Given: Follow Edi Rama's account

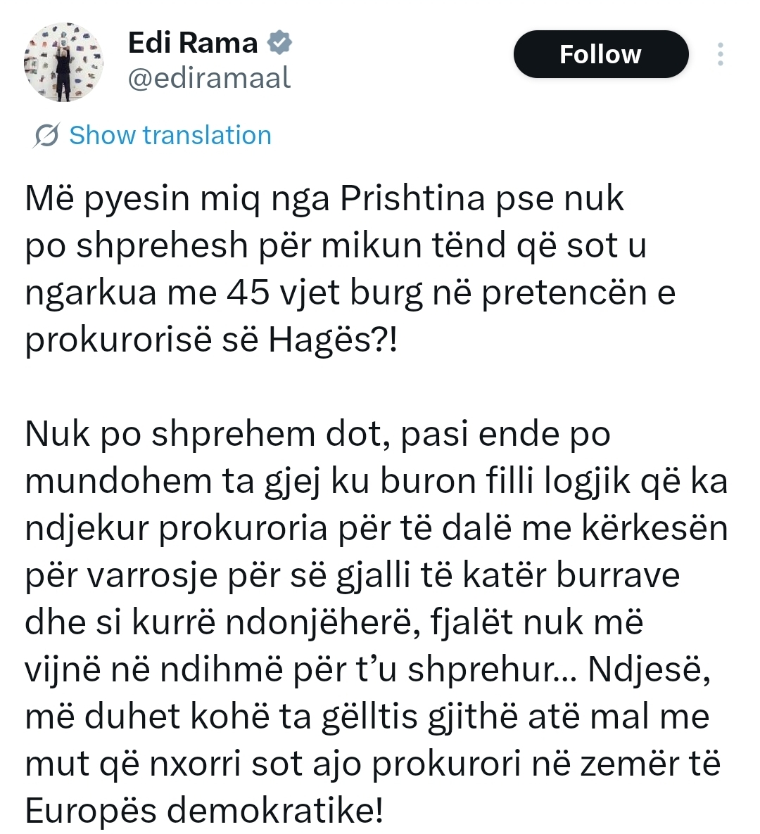Looking at the screenshot, I should click(600, 54).
